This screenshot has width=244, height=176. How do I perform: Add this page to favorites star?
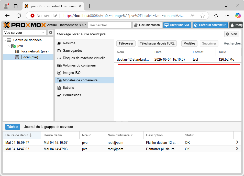[203, 16]
